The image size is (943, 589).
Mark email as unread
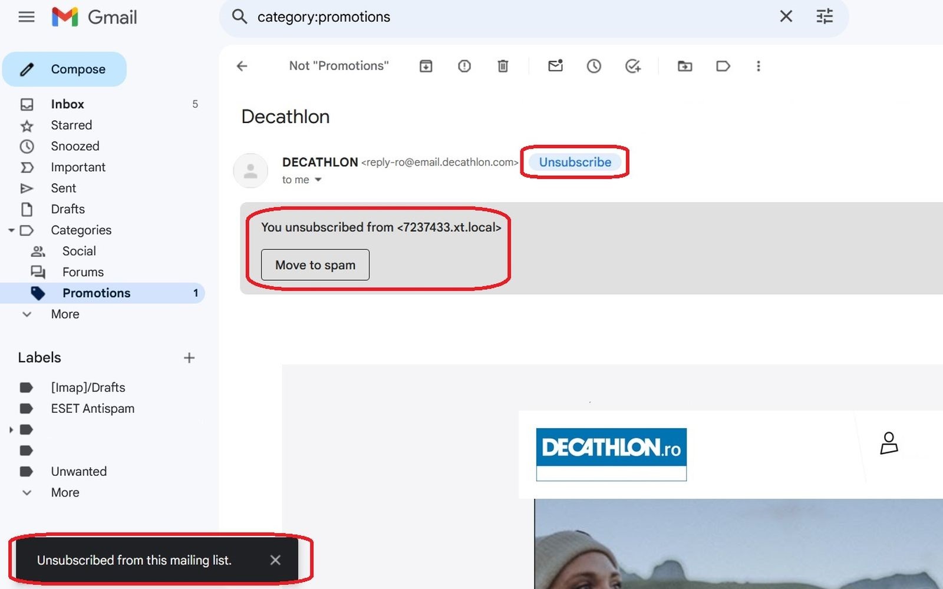[x=555, y=65]
